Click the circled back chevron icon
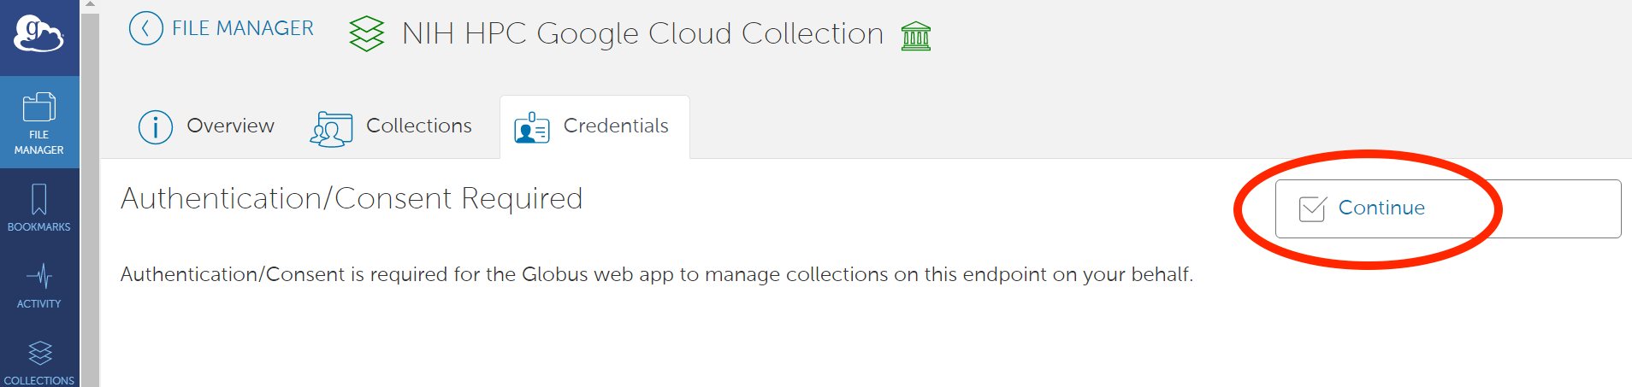The image size is (1632, 387). click(146, 29)
